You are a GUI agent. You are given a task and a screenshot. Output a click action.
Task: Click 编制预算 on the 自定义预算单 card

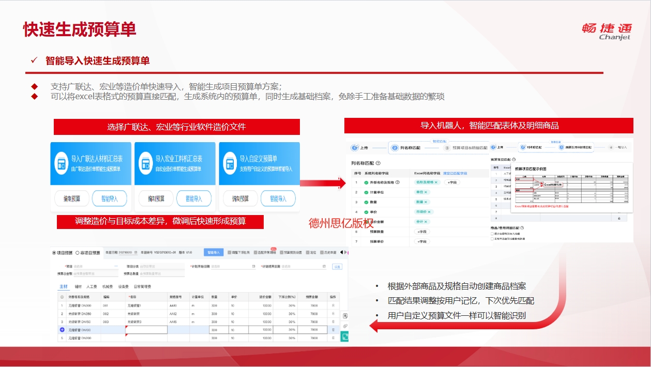pos(239,198)
